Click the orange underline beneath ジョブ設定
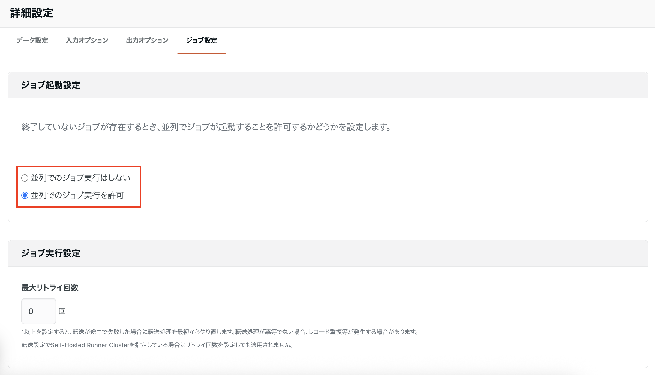Screen dimensions: 655x375 click(x=202, y=54)
